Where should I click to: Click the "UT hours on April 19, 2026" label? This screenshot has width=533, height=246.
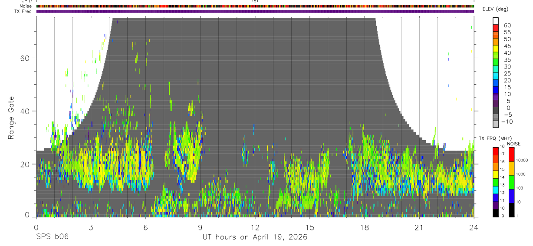(255, 237)
